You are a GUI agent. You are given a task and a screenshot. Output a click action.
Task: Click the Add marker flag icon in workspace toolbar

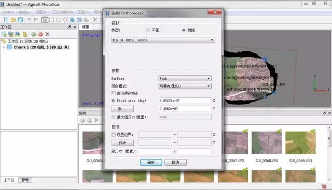tap(18, 34)
